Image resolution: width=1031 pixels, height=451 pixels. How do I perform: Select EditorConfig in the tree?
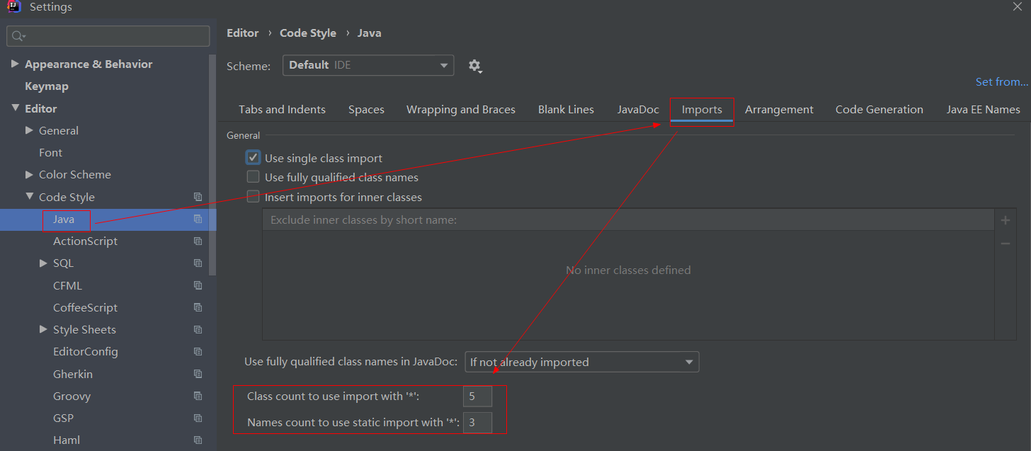tap(86, 352)
